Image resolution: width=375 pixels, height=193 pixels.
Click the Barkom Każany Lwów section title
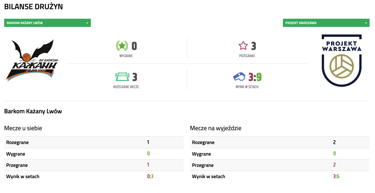pyautogui.click(x=33, y=111)
